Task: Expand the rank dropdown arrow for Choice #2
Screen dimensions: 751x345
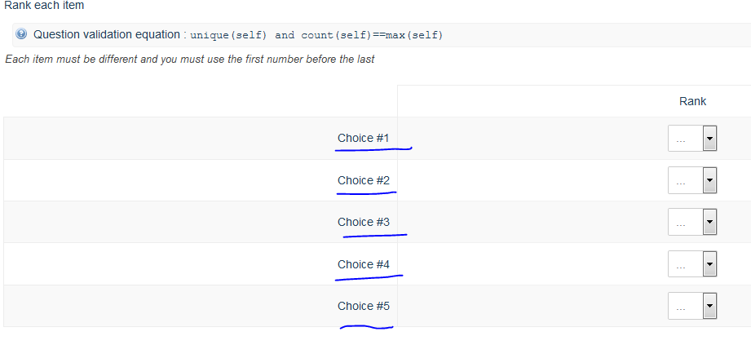Action: [709, 181]
